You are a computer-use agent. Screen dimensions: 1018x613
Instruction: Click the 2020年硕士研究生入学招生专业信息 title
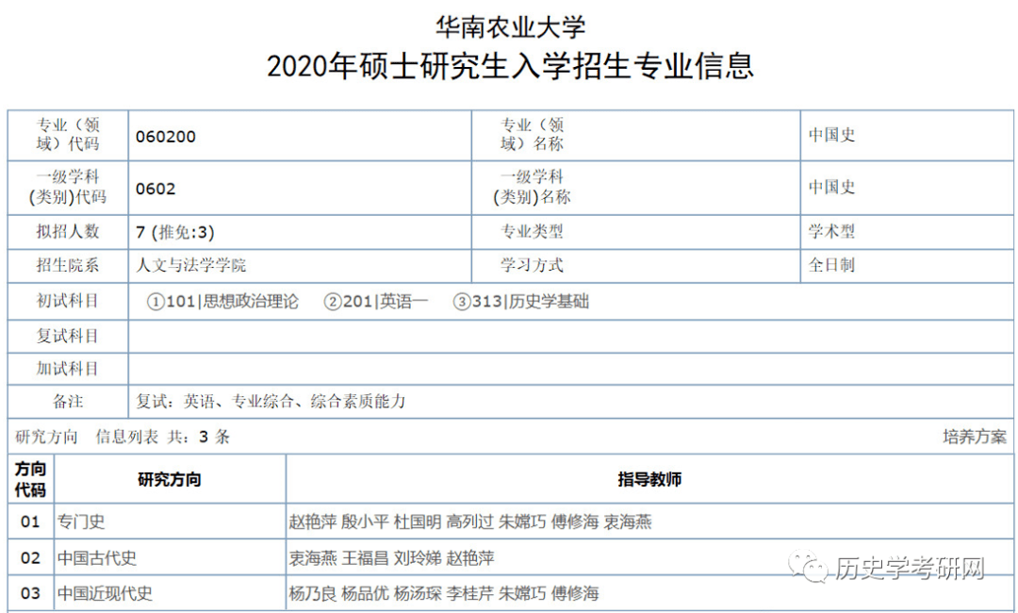[x=510, y=66]
